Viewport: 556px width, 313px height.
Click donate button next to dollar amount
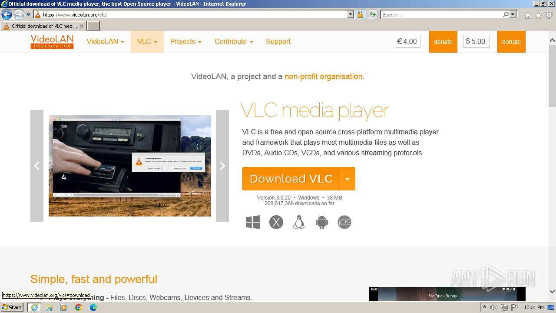click(x=511, y=42)
